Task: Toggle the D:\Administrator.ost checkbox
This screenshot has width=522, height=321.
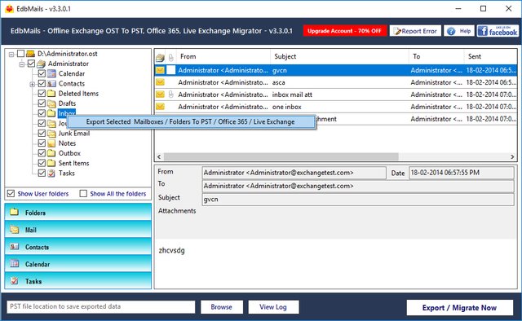Action: pyautogui.click(x=20, y=54)
